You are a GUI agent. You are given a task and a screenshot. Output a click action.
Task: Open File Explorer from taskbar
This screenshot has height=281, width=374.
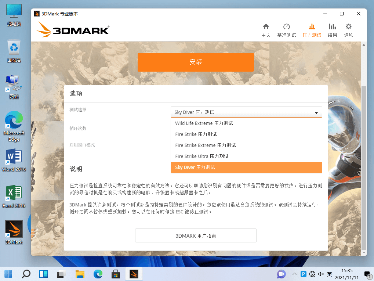(x=80, y=274)
